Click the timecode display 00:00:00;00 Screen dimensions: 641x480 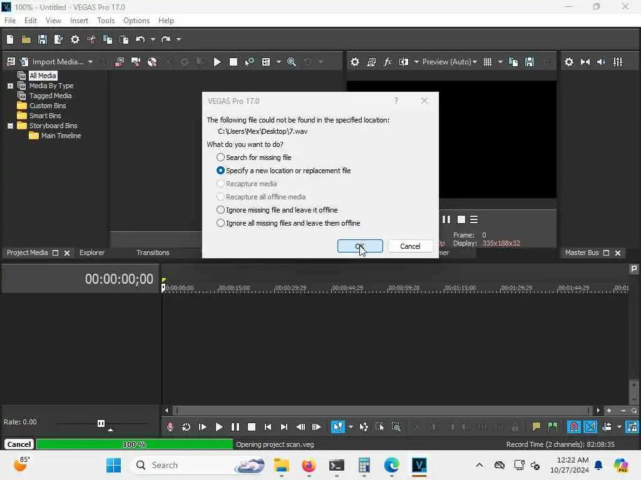point(119,279)
